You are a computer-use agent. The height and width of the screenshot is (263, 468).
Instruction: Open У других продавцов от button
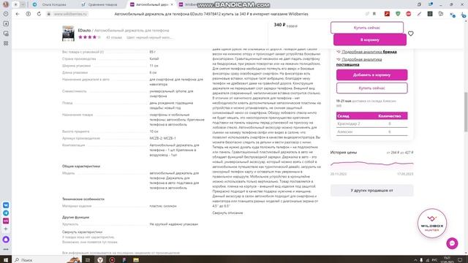[x=371, y=190]
